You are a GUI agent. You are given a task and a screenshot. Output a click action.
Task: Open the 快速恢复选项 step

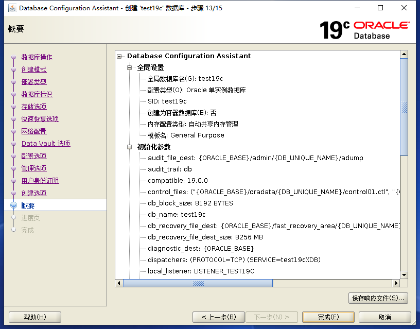click(40, 119)
